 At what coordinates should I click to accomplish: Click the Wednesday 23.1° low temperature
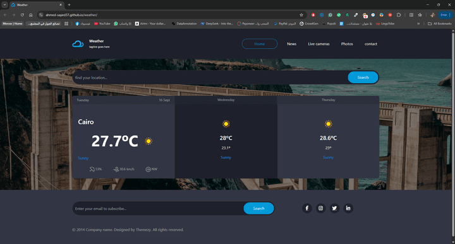point(226,148)
